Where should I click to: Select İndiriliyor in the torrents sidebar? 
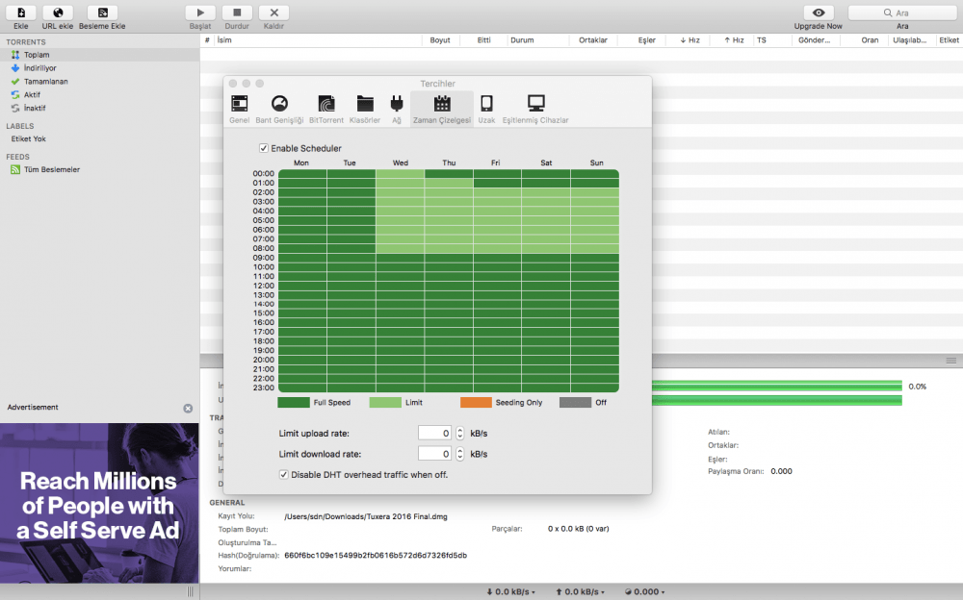[x=39, y=68]
